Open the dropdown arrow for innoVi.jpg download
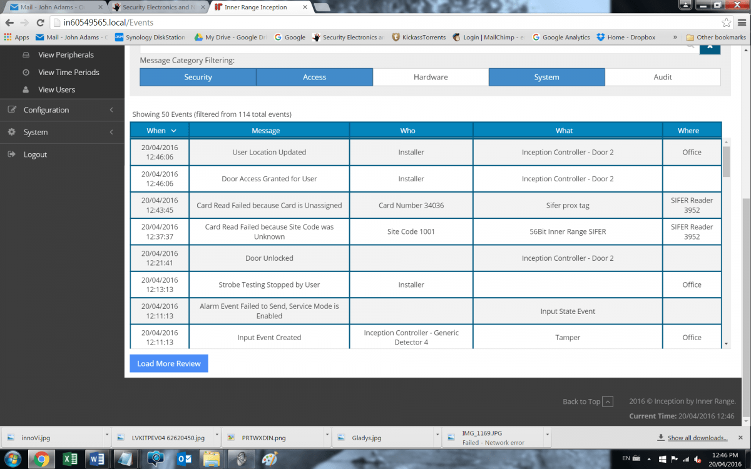The image size is (751, 469). [107, 434]
